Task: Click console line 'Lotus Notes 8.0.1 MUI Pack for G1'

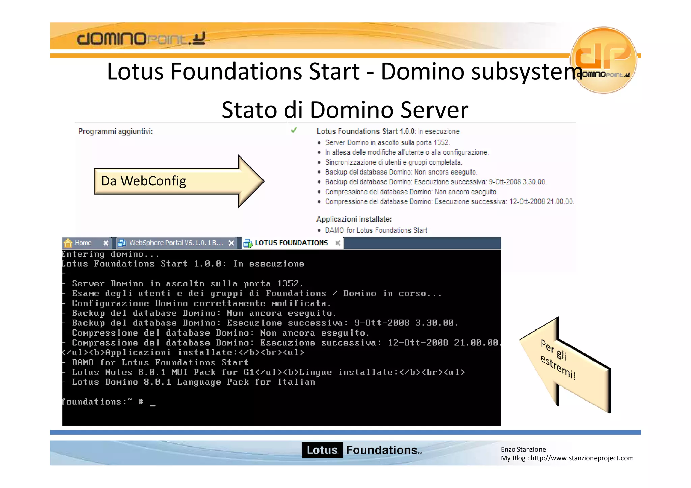Action: pyautogui.click(x=163, y=372)
